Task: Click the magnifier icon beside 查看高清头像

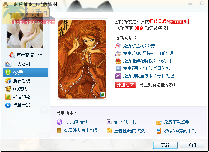Action: [x=12, y=55]
